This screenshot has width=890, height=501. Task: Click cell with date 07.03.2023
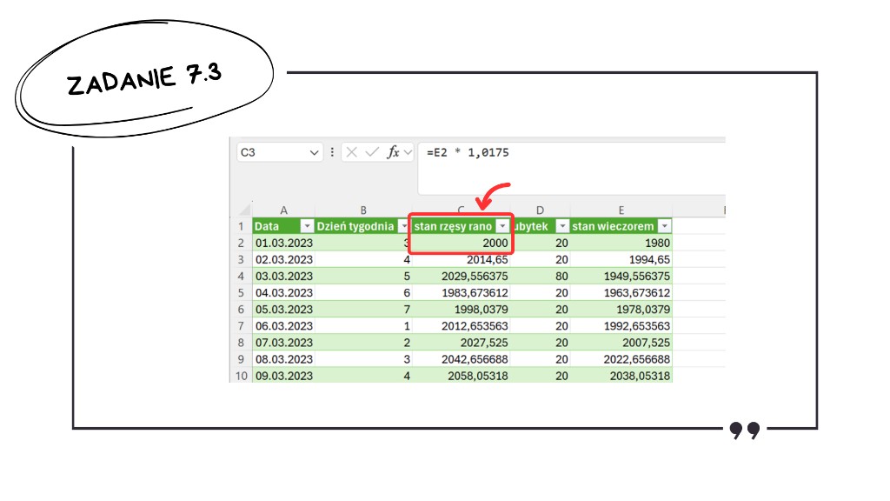coord(283,343)
